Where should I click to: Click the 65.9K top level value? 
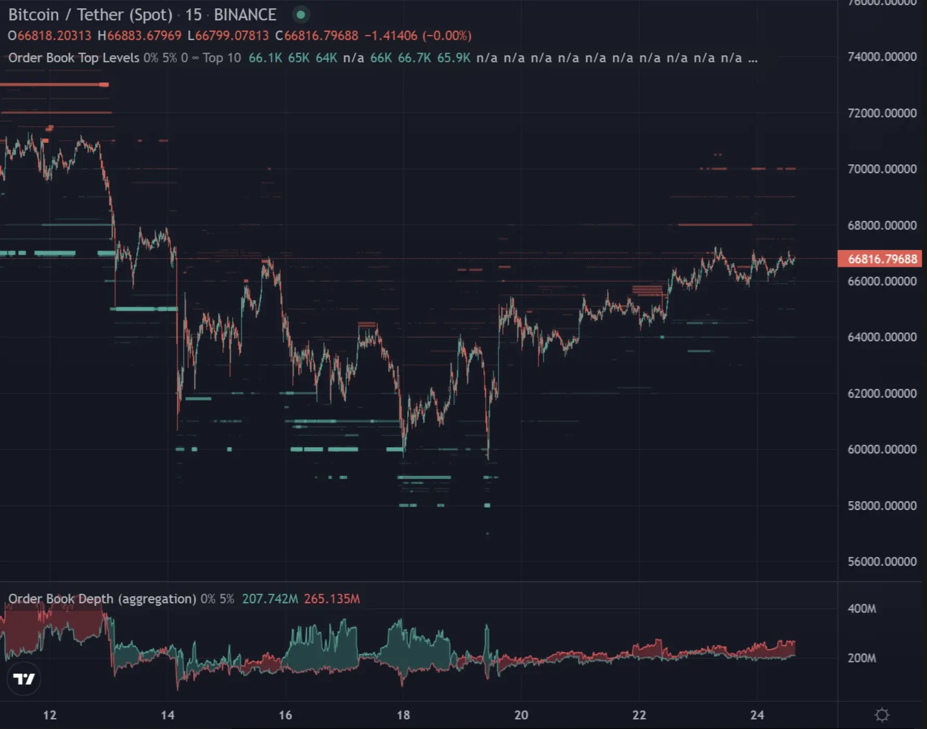[454, 58]
